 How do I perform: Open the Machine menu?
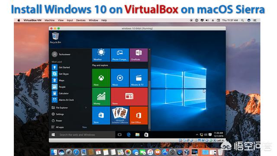50,20
